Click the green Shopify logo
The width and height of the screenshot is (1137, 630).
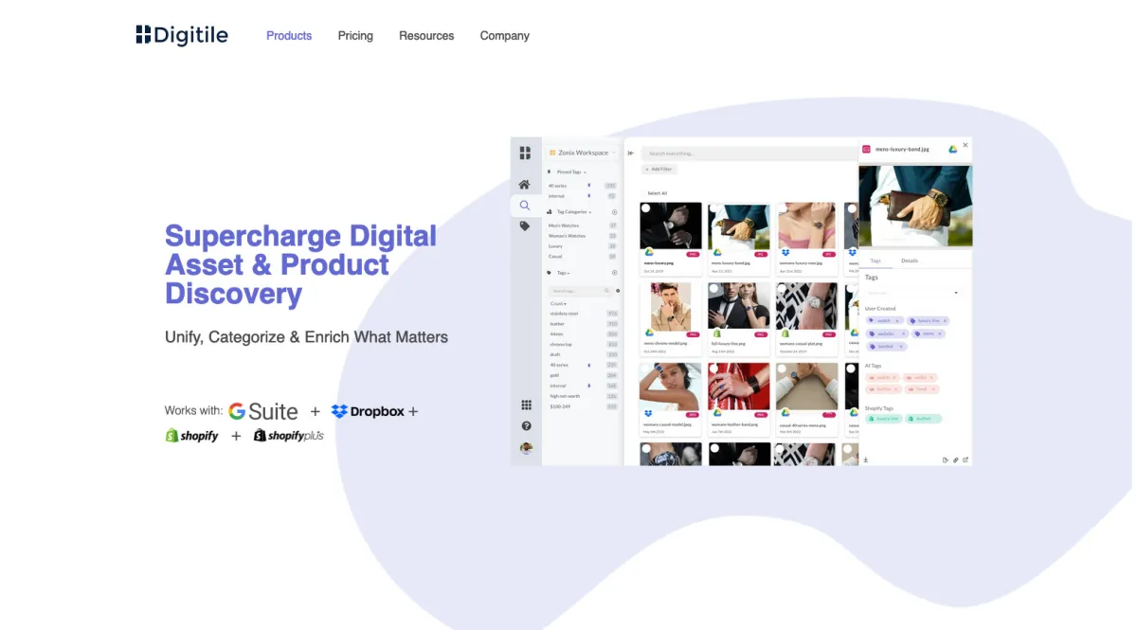(x=192, y=436)
